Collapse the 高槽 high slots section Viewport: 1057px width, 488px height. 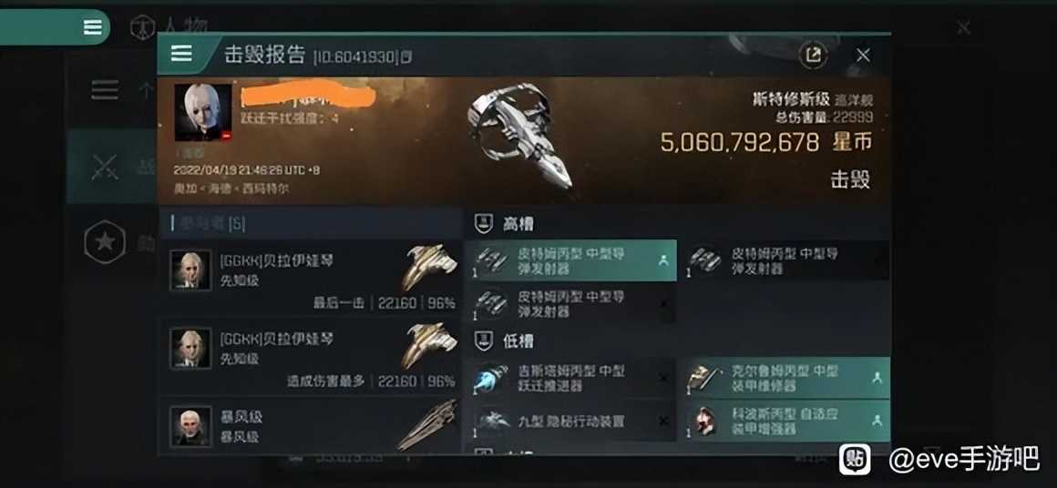(x=677, y=223)
